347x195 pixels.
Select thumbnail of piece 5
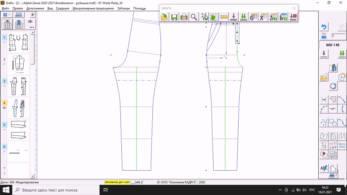coord(18,130)
